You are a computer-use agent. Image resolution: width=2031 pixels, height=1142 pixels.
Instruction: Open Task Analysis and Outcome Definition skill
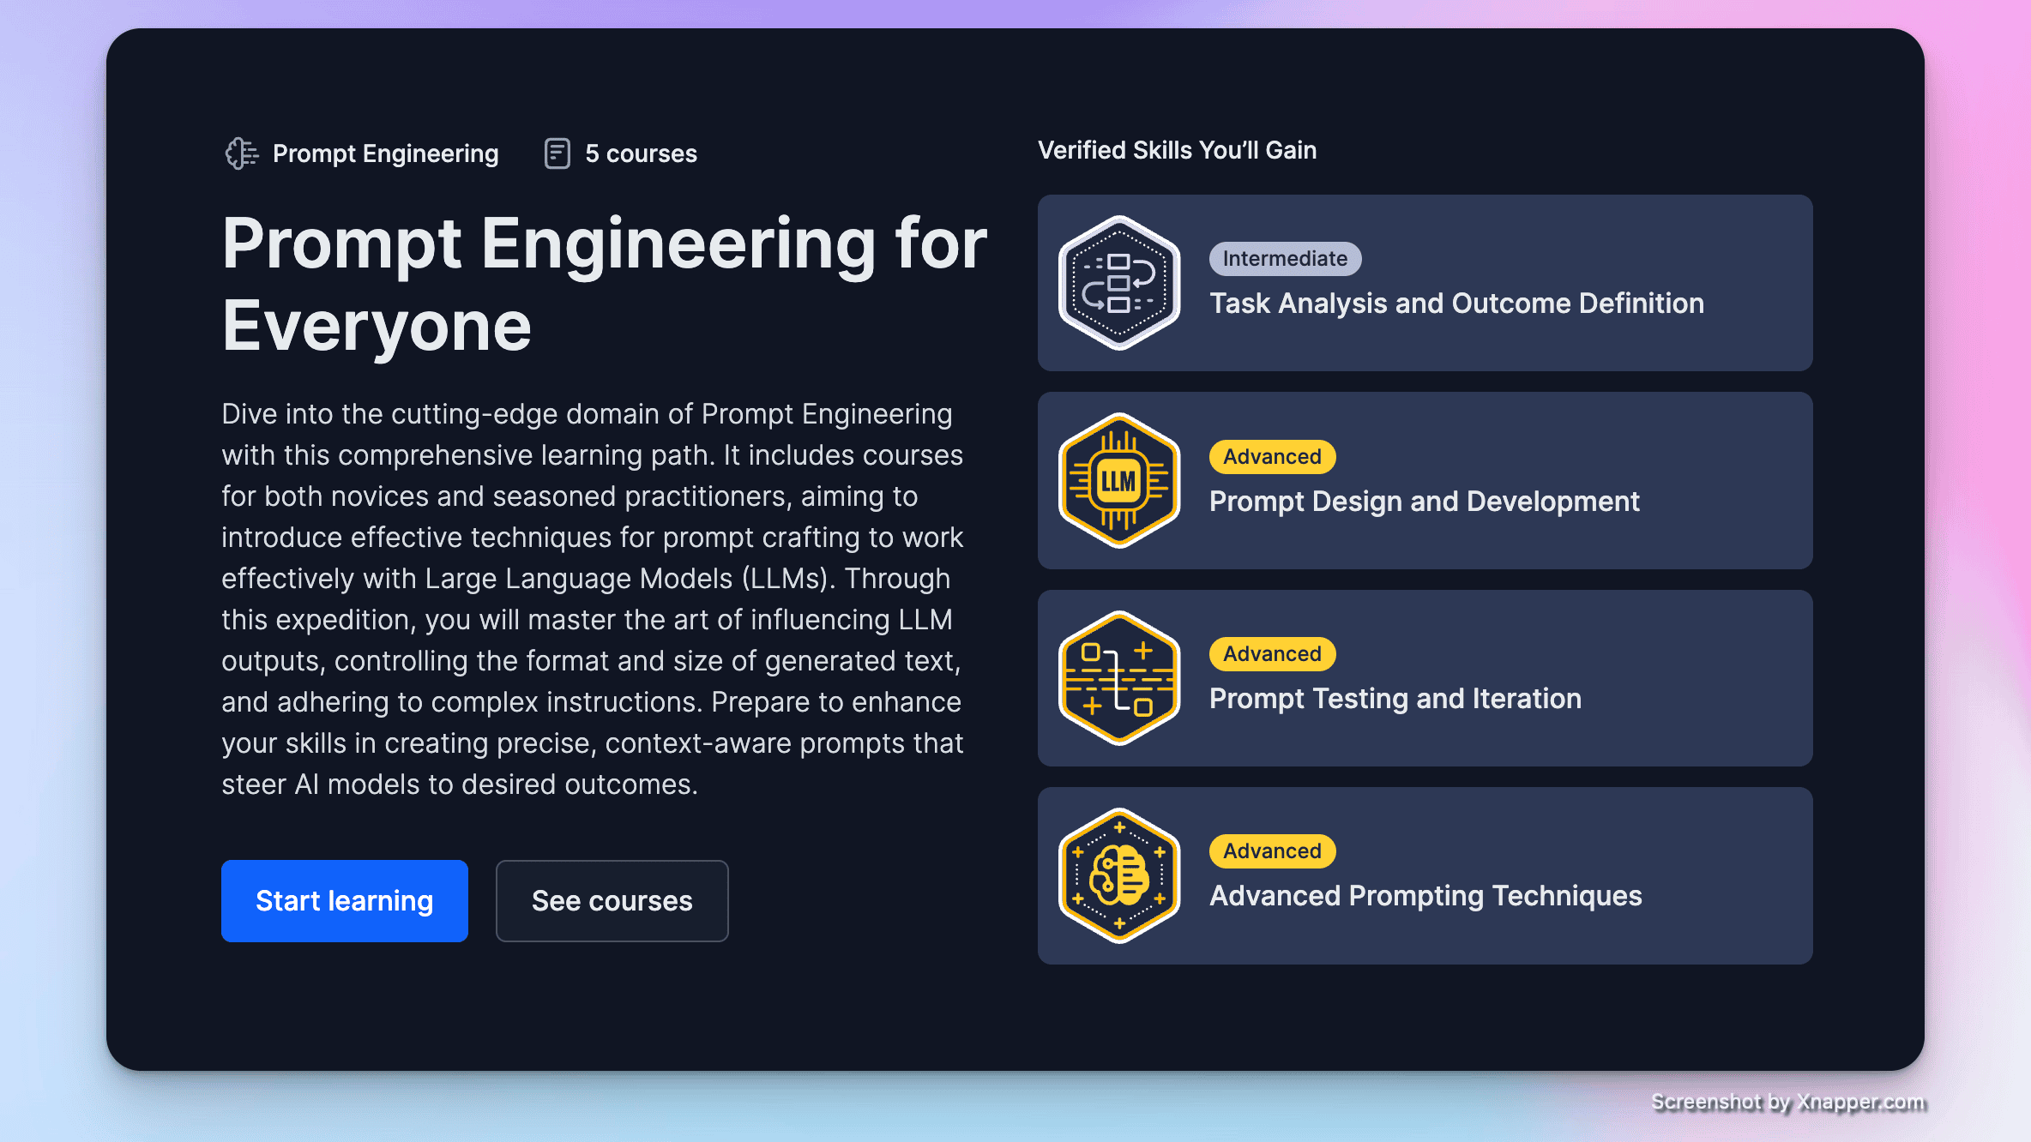click(x=1456, y=304)
